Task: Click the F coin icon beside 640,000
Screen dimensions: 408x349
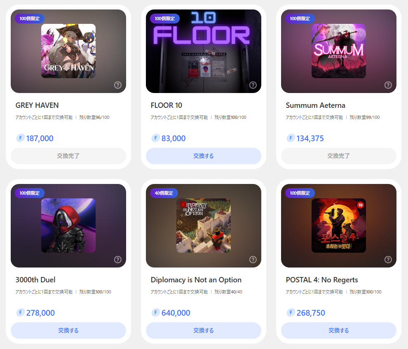Action: pos(156,313)
